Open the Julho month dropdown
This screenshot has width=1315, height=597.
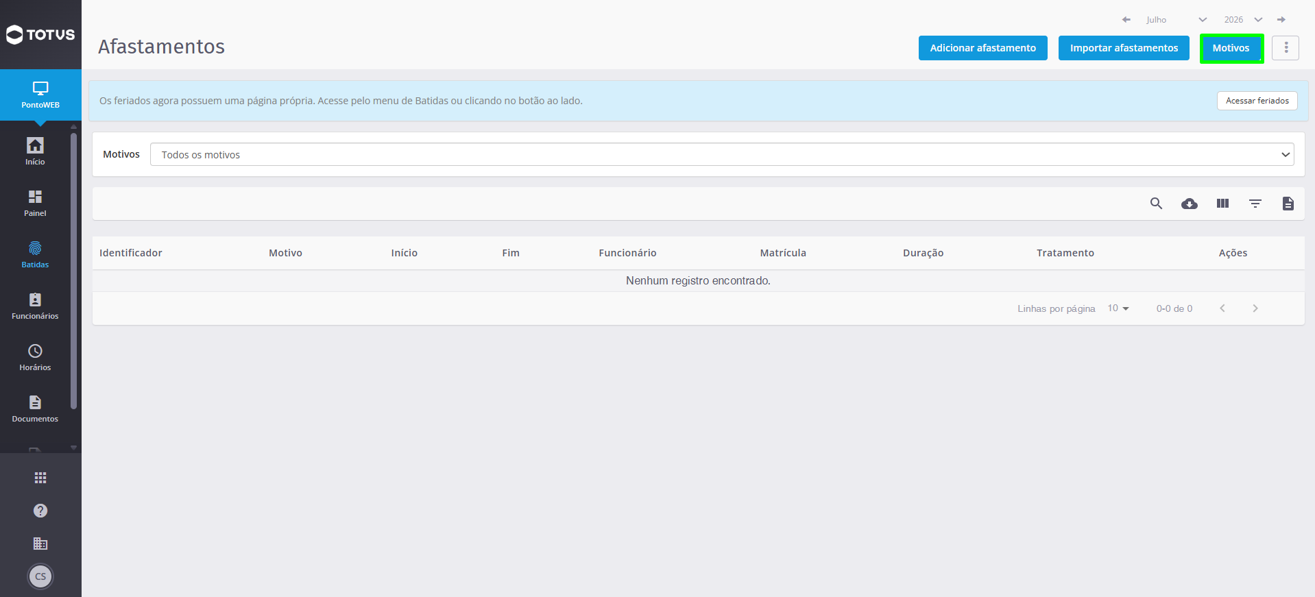(1176, 20)
